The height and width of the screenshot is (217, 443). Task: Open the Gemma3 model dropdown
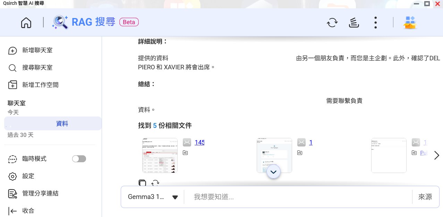coord(153,197)
